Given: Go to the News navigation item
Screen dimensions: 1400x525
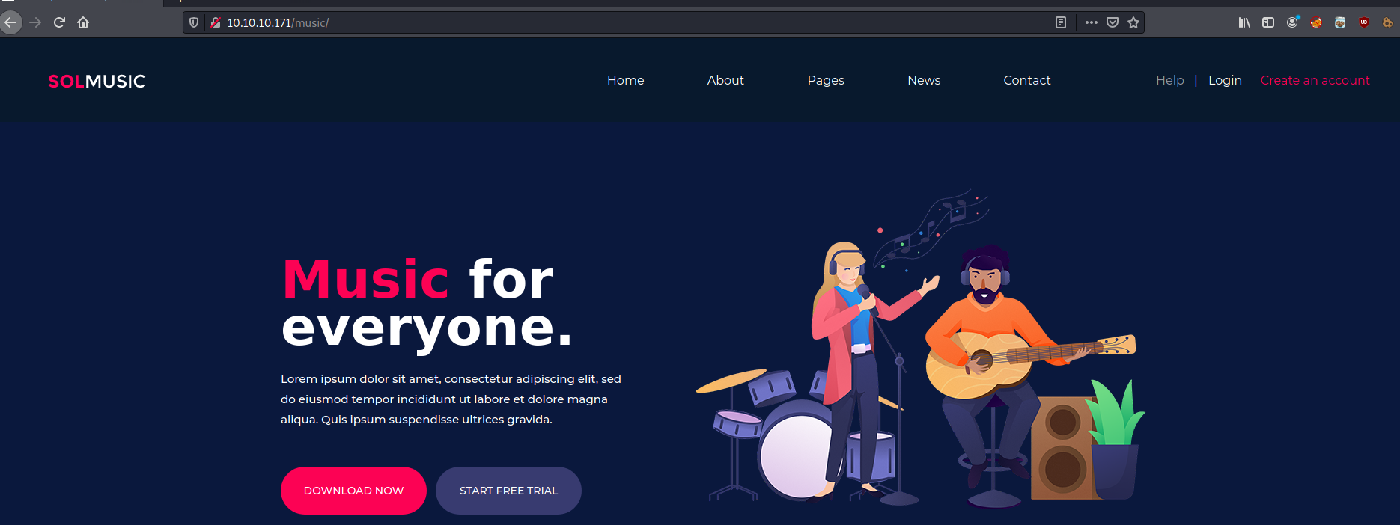Looking at the screenshot, I should pos(924,80).
